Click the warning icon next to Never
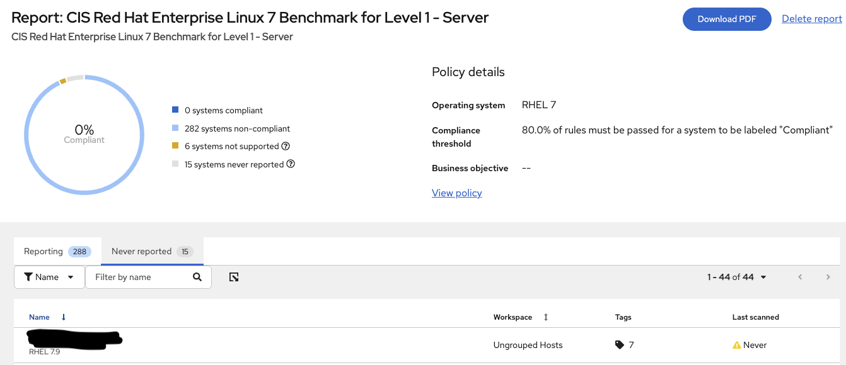This screenshot has height=365, width=846. pyautogui.click(x=736, y=345)
